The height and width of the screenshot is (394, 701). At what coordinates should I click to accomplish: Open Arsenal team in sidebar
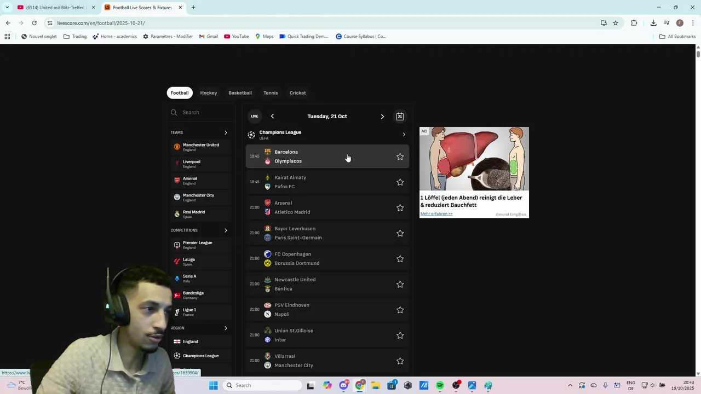(200, 181)
